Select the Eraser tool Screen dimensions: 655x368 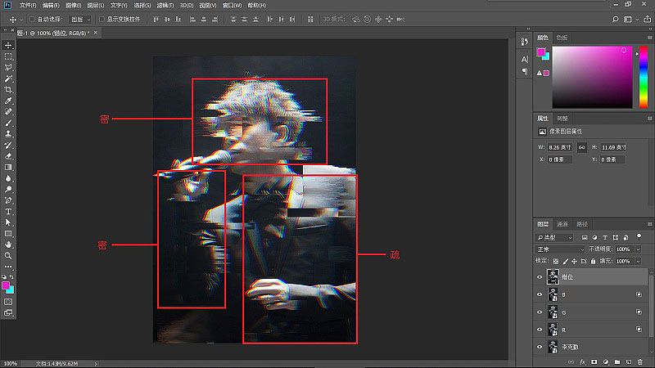[8, 156]
